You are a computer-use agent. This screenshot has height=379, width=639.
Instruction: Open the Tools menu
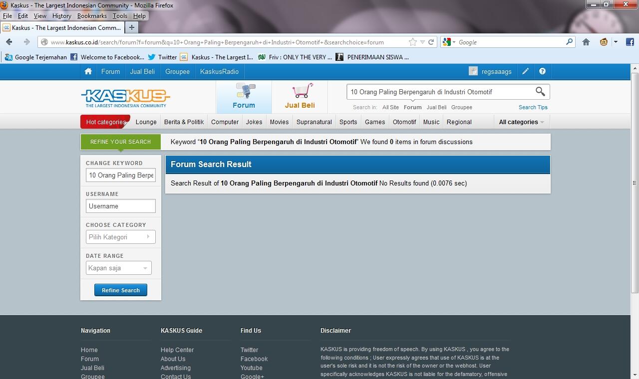(120, 16)
